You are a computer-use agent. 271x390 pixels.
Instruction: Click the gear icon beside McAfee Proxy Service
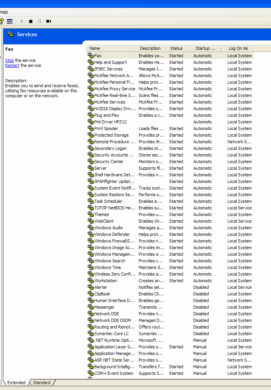(91, 88)
